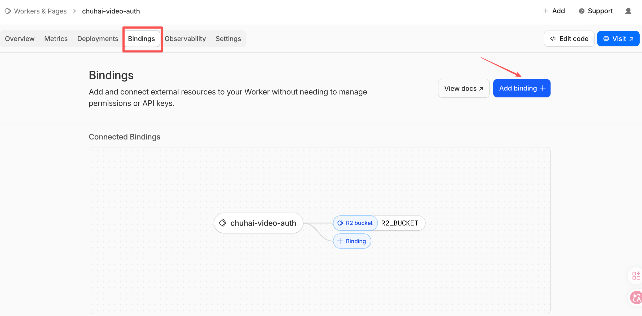Click the Workers & Pages logo icon
The width and height of the screenshot is (642, 316).
pyautogui.click(x=7, y=11)
